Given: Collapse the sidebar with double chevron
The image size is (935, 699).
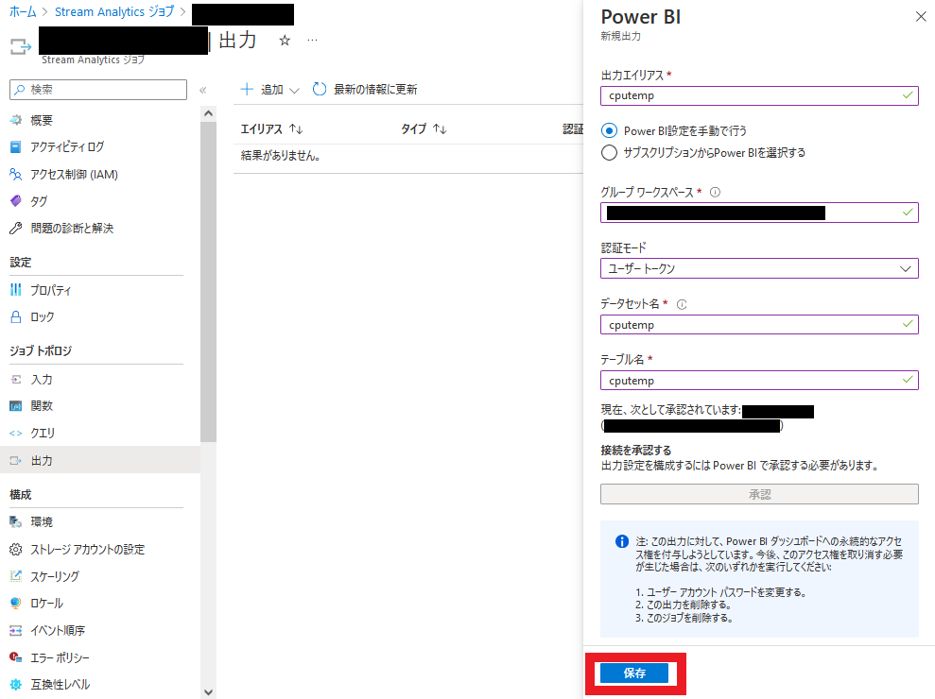Looking at the screenshot, I should pos(202,90).
